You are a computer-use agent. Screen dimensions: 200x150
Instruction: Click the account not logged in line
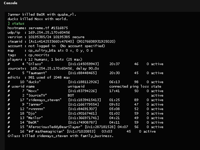[56, 46]
